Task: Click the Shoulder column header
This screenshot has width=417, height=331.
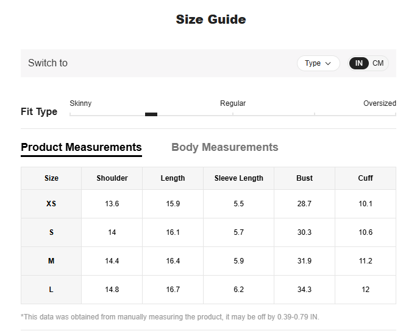Action: [112, 178]
